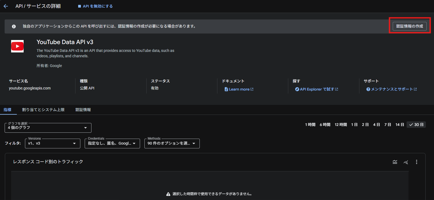This screenshot has width=434, height=200.
Task: Click the 所有者: Google text
Action: (49, 66)
